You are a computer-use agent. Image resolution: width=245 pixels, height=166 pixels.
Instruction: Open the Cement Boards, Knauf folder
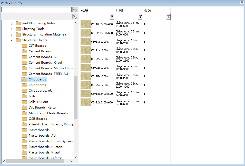[45, 62]
